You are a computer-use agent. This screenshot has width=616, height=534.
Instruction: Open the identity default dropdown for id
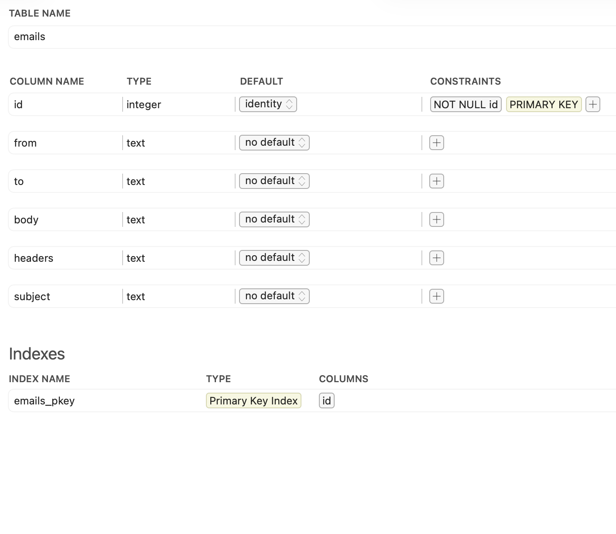click(x=268, y=104)
